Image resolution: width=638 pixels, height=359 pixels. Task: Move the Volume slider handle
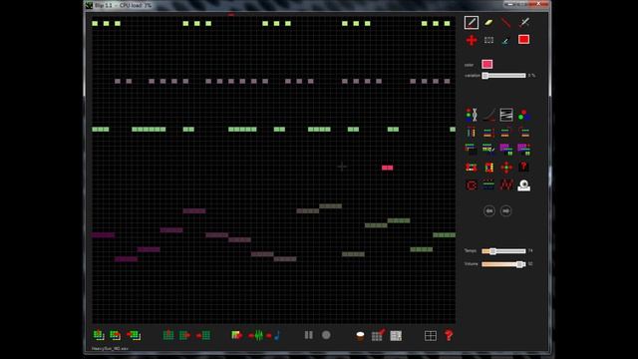tap(519, 264)
